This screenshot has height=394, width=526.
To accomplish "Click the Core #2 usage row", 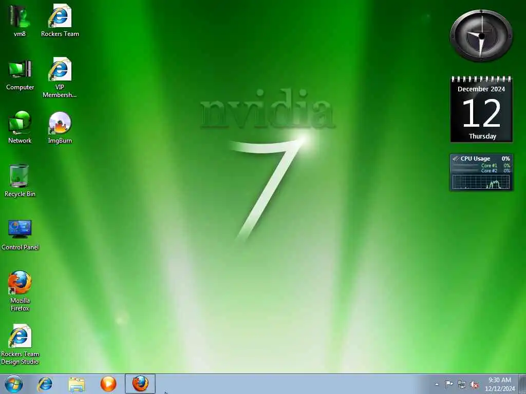I will click(x=481, y=170).
